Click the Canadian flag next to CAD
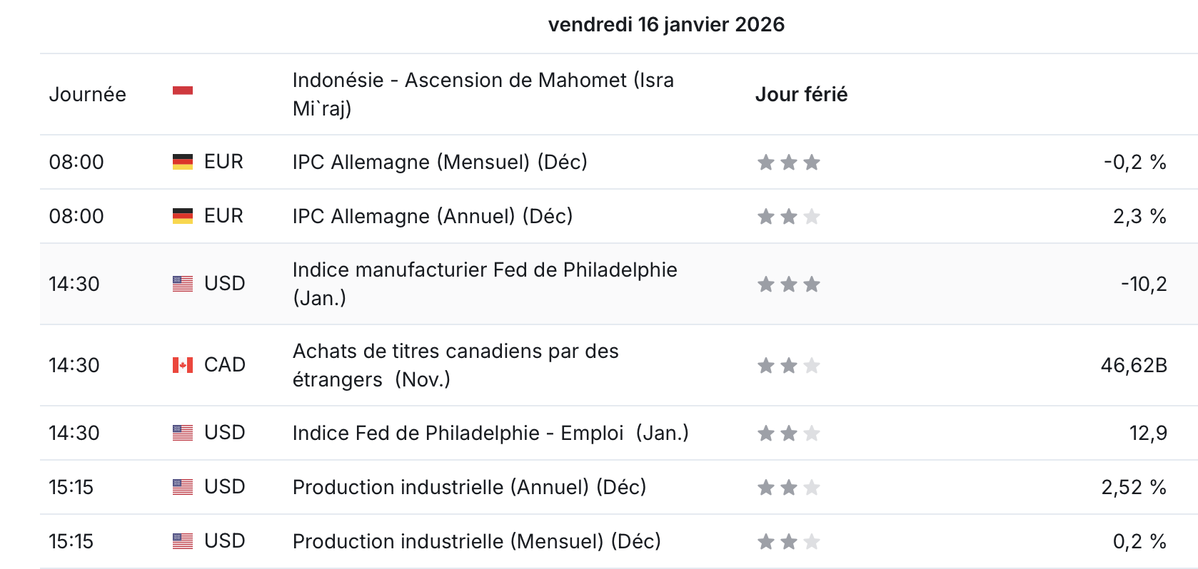The image size is (1198, 569). point(183,365)
